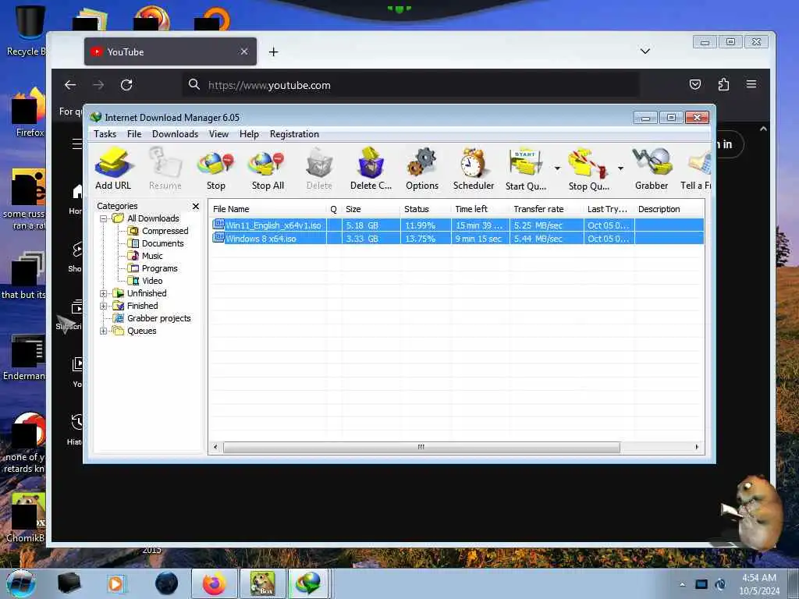
Task: Show hidden system tray icons
Action: [682, 584]
